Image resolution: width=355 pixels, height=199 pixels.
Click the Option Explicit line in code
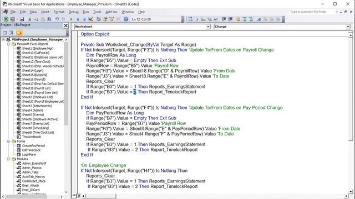coord(95,34)
